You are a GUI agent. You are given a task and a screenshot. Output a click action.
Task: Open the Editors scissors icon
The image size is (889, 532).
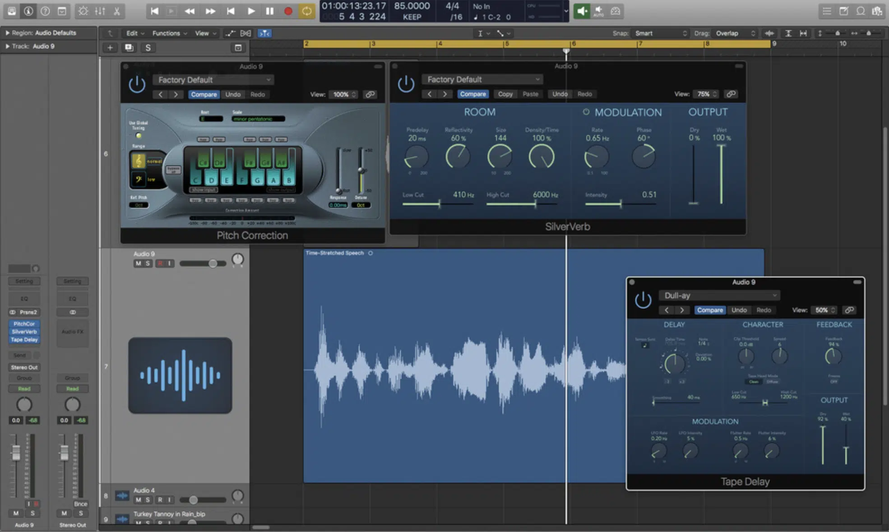point(116,11)
